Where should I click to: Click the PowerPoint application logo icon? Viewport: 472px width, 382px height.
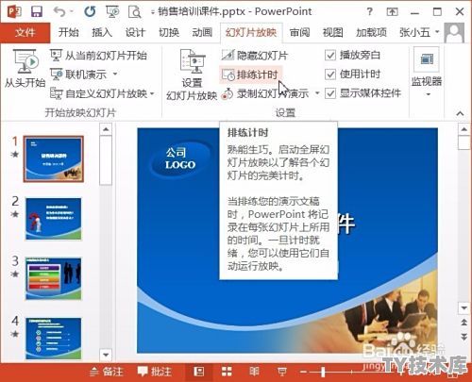14,12
